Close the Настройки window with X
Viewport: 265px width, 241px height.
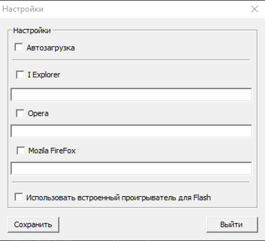pyautogui.click(x=254, y=9)
